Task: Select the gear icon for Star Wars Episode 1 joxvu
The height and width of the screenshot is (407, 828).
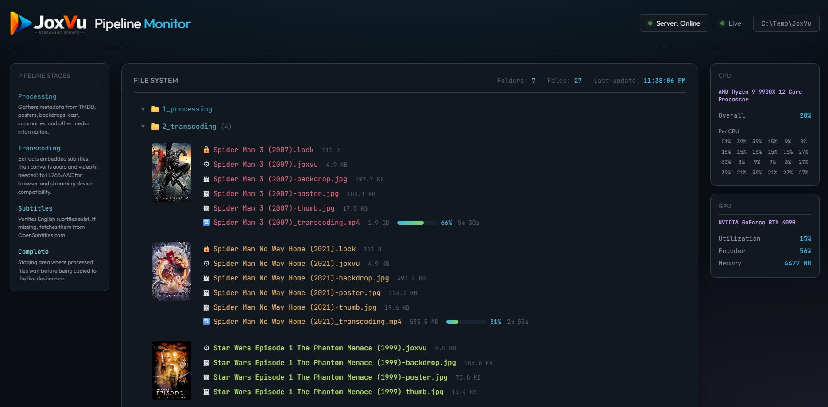Action: pos(205,348)
